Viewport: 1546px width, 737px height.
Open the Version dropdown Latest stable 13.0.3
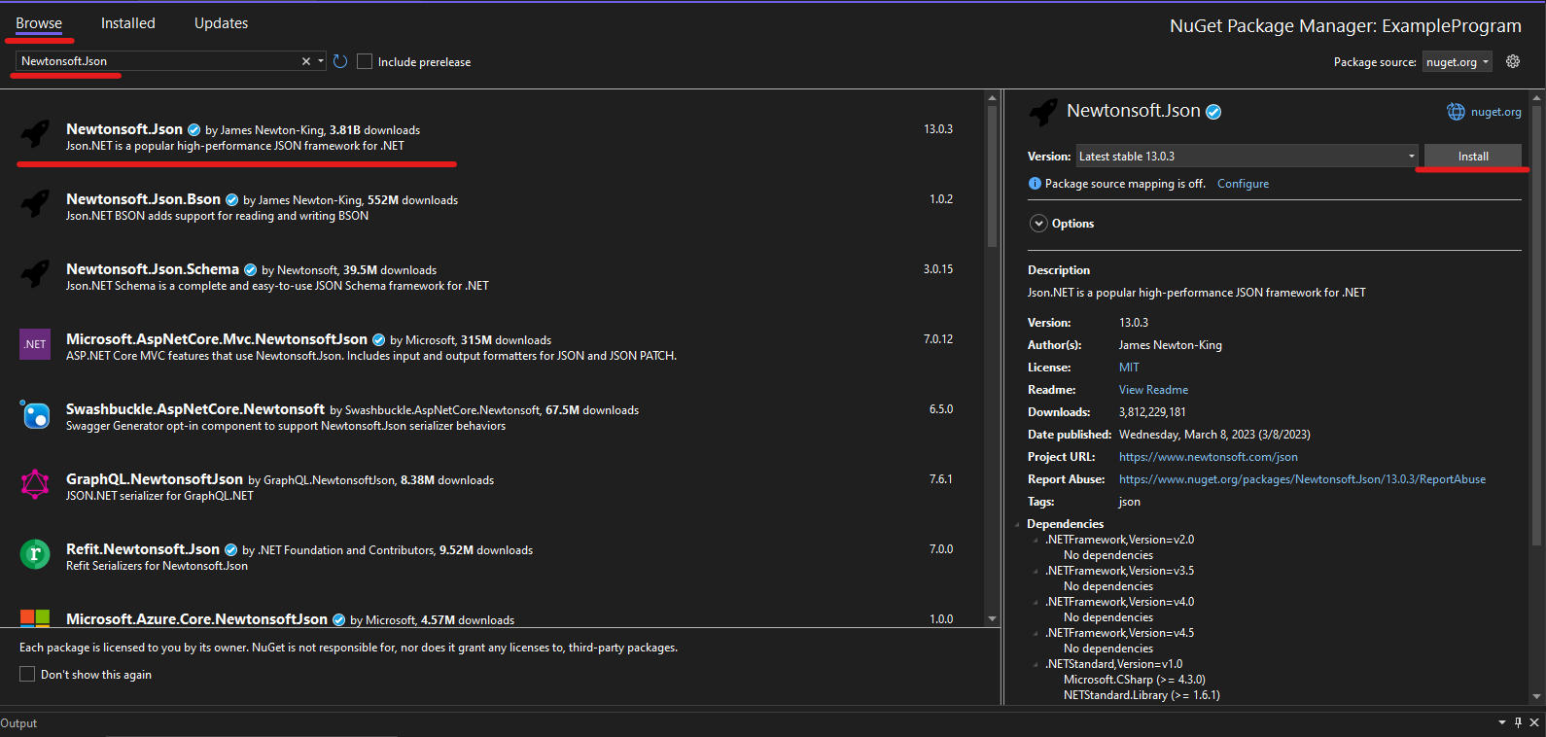(1247, 157)
